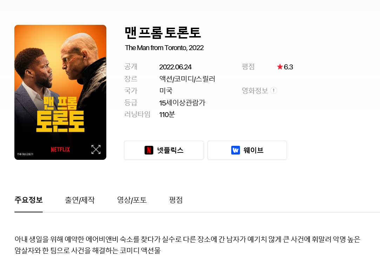380x273 pixels.
Task: Click the 영화정보 label
Action: 255,91
